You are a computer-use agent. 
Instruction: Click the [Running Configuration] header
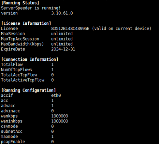click(28, 90)
